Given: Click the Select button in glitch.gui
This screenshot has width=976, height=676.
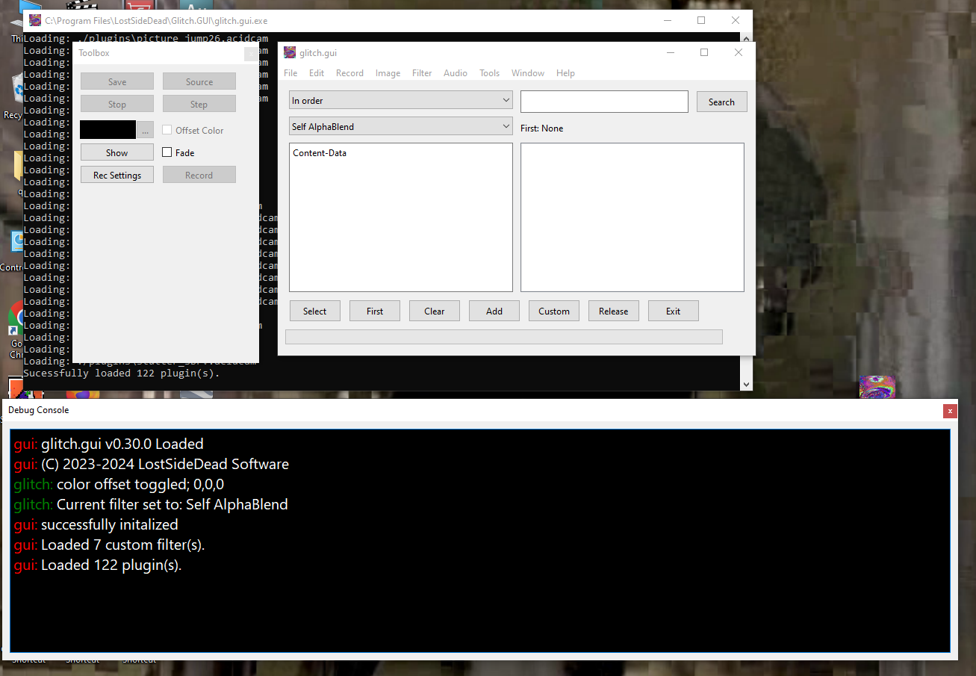Looking at the screenshot, I should (x=314, y=311).
